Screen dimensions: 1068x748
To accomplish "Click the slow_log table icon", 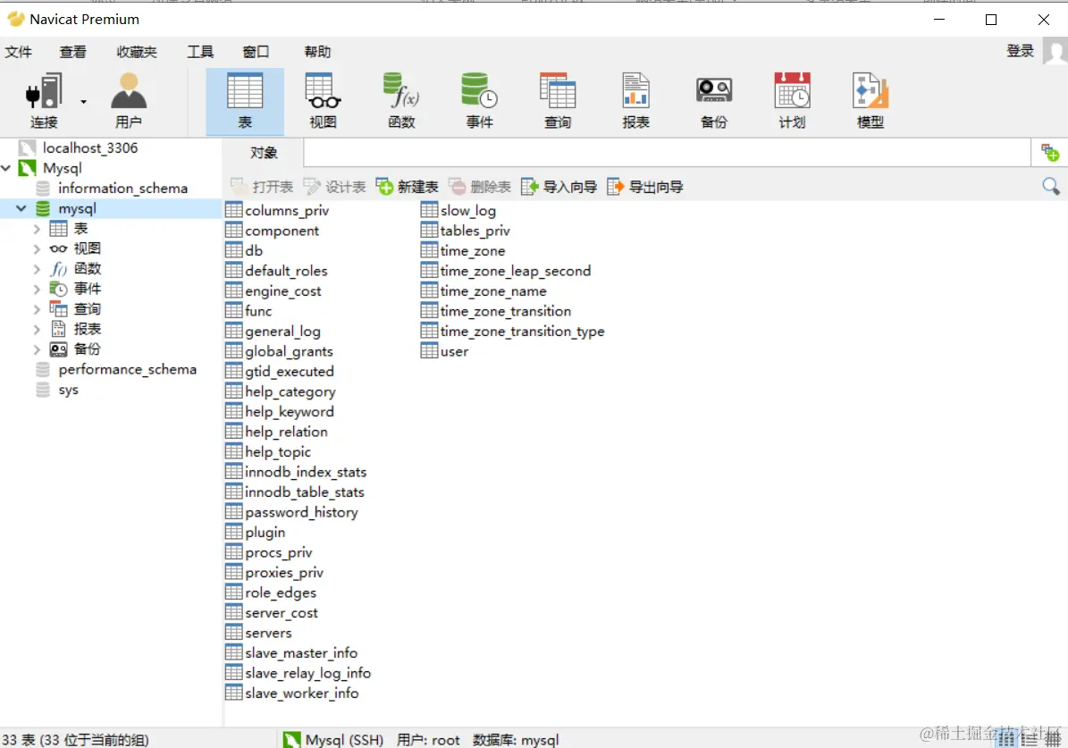I will (x=429, y=210).
